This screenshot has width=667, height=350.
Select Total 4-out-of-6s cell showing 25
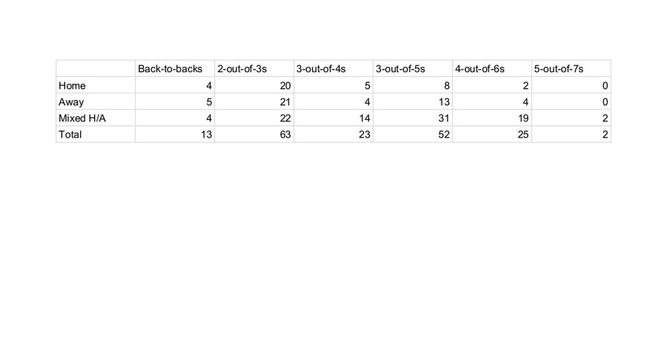click(523, 134)
